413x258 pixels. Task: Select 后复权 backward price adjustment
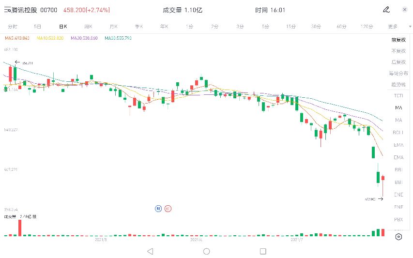398,62
